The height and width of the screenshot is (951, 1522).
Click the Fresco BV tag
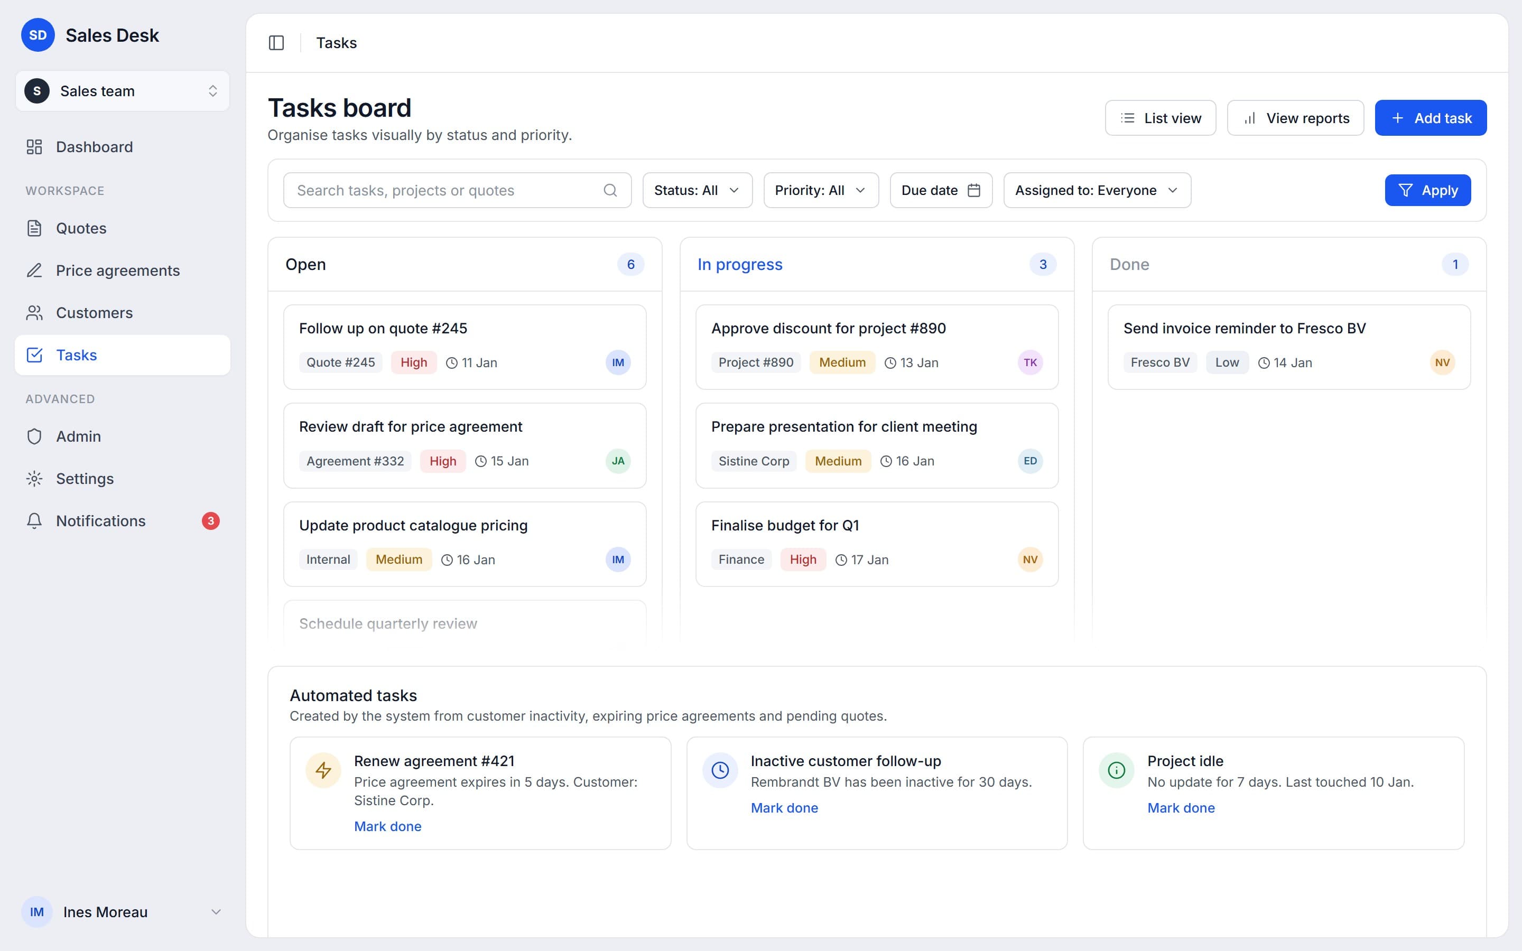[1161, 362]
